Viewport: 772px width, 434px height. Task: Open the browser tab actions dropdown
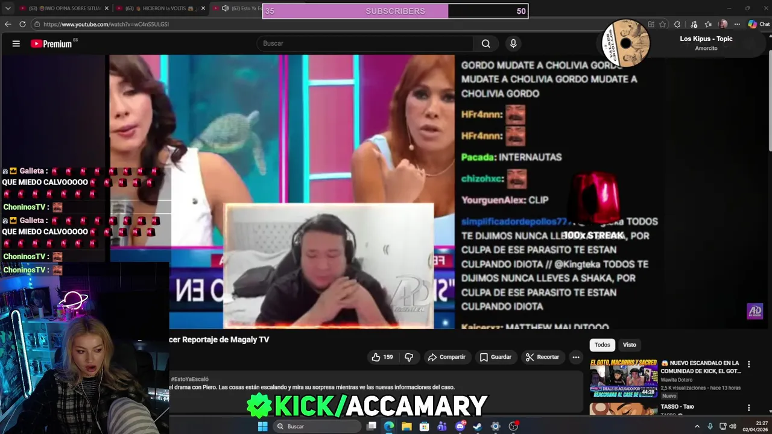pyautogui.click(x=8, y=8)
